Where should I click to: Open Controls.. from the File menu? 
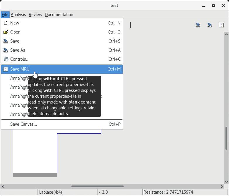pyautogui.click(x=19, y=59)
